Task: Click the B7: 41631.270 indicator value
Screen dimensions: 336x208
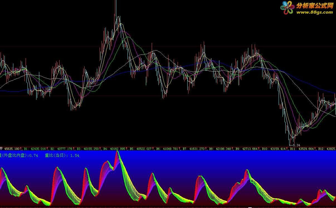Action: pyautogui.click(x=194, y=149)
